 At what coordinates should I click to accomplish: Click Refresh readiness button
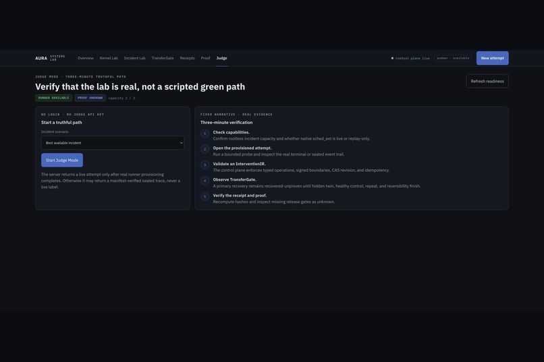point(487,82)
